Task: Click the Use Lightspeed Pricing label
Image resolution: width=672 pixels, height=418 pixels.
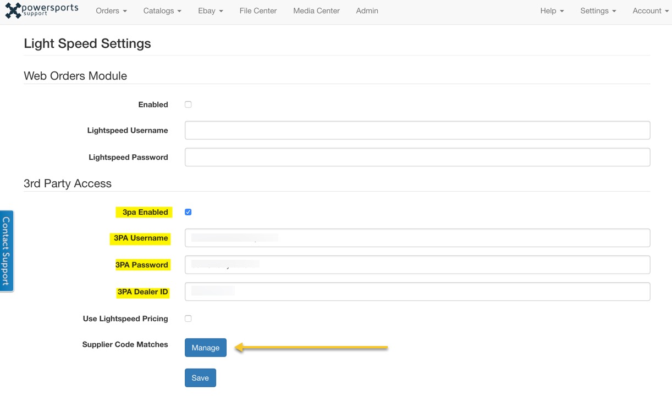Action: [125, 319]
